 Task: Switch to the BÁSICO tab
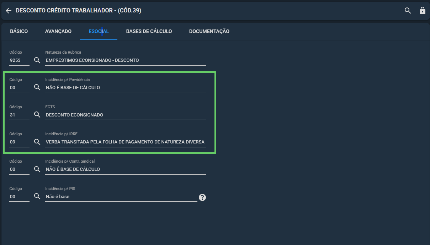click(19, 31)
